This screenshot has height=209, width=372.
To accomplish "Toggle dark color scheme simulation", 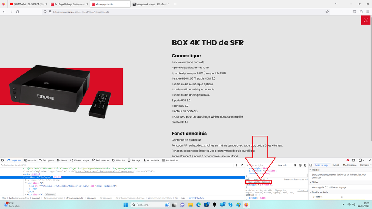I will coord(300,165).
